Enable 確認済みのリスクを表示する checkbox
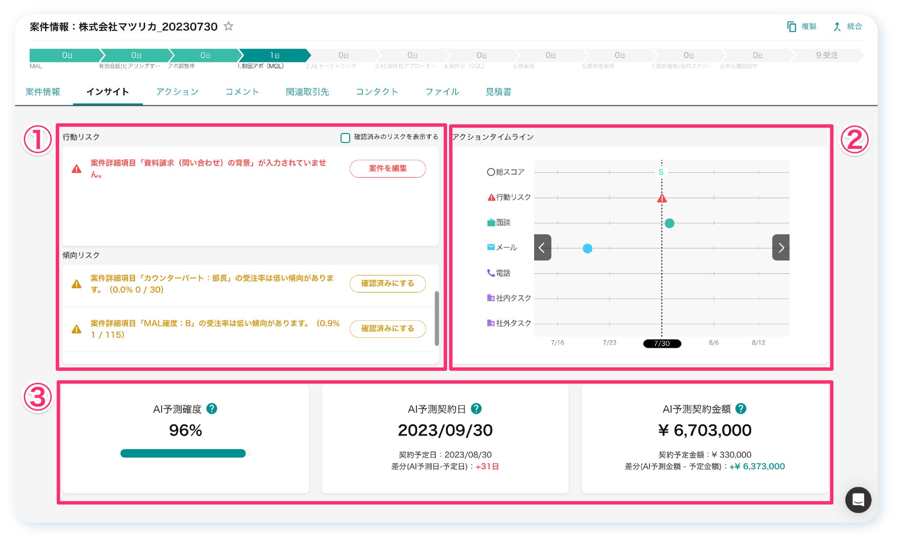 [x=345, y=138]
